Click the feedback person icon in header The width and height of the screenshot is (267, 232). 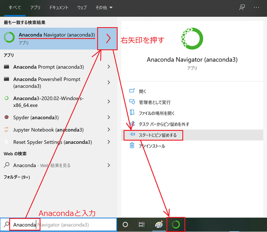pyautogui.click(x=242, y=8)
